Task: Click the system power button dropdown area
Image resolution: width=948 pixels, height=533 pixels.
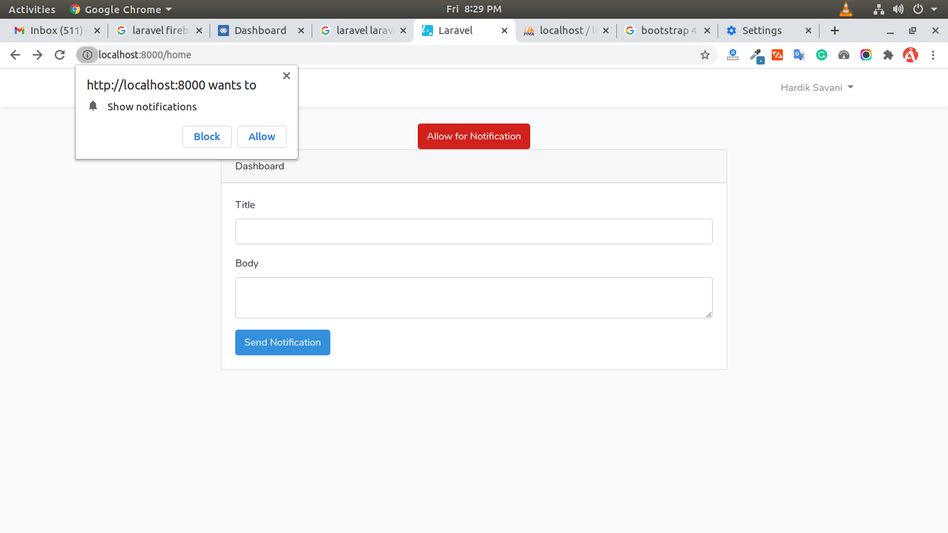Action: point(917,9)
